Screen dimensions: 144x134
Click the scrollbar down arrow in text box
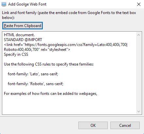[x=138, y=111]
